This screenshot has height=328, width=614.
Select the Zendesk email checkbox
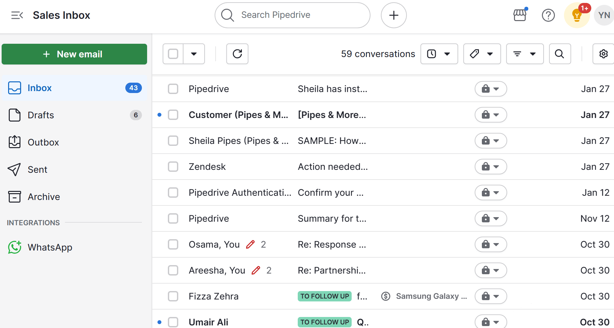pyautogui.click(x=173, y=167)
